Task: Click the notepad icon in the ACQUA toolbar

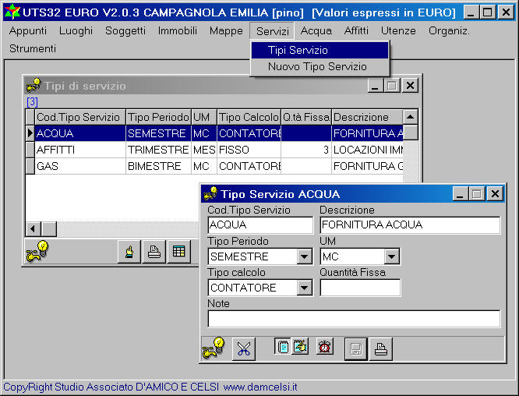Action: [282, 347]
